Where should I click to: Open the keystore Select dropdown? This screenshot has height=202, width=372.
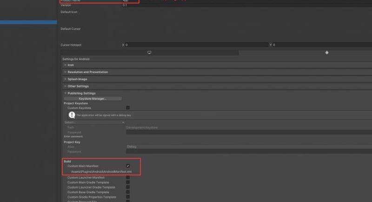coord(94,122)
